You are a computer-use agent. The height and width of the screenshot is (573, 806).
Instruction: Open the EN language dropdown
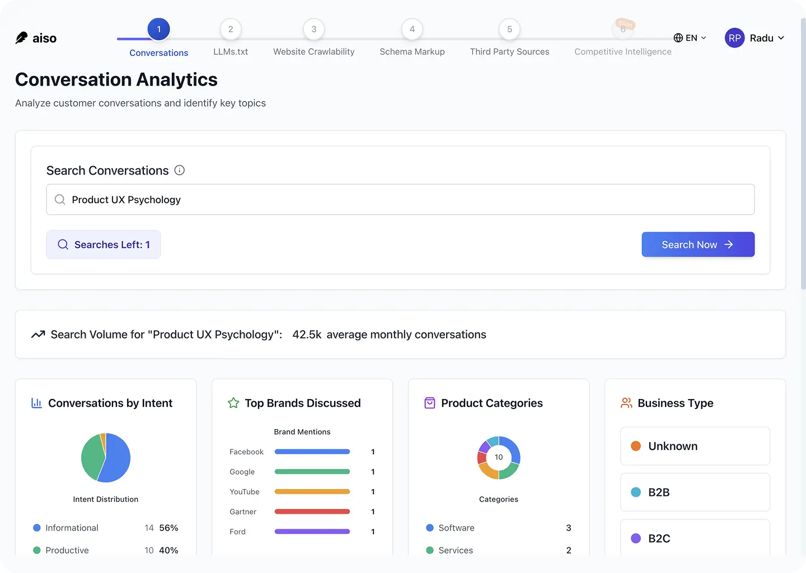tap(690, 37)
